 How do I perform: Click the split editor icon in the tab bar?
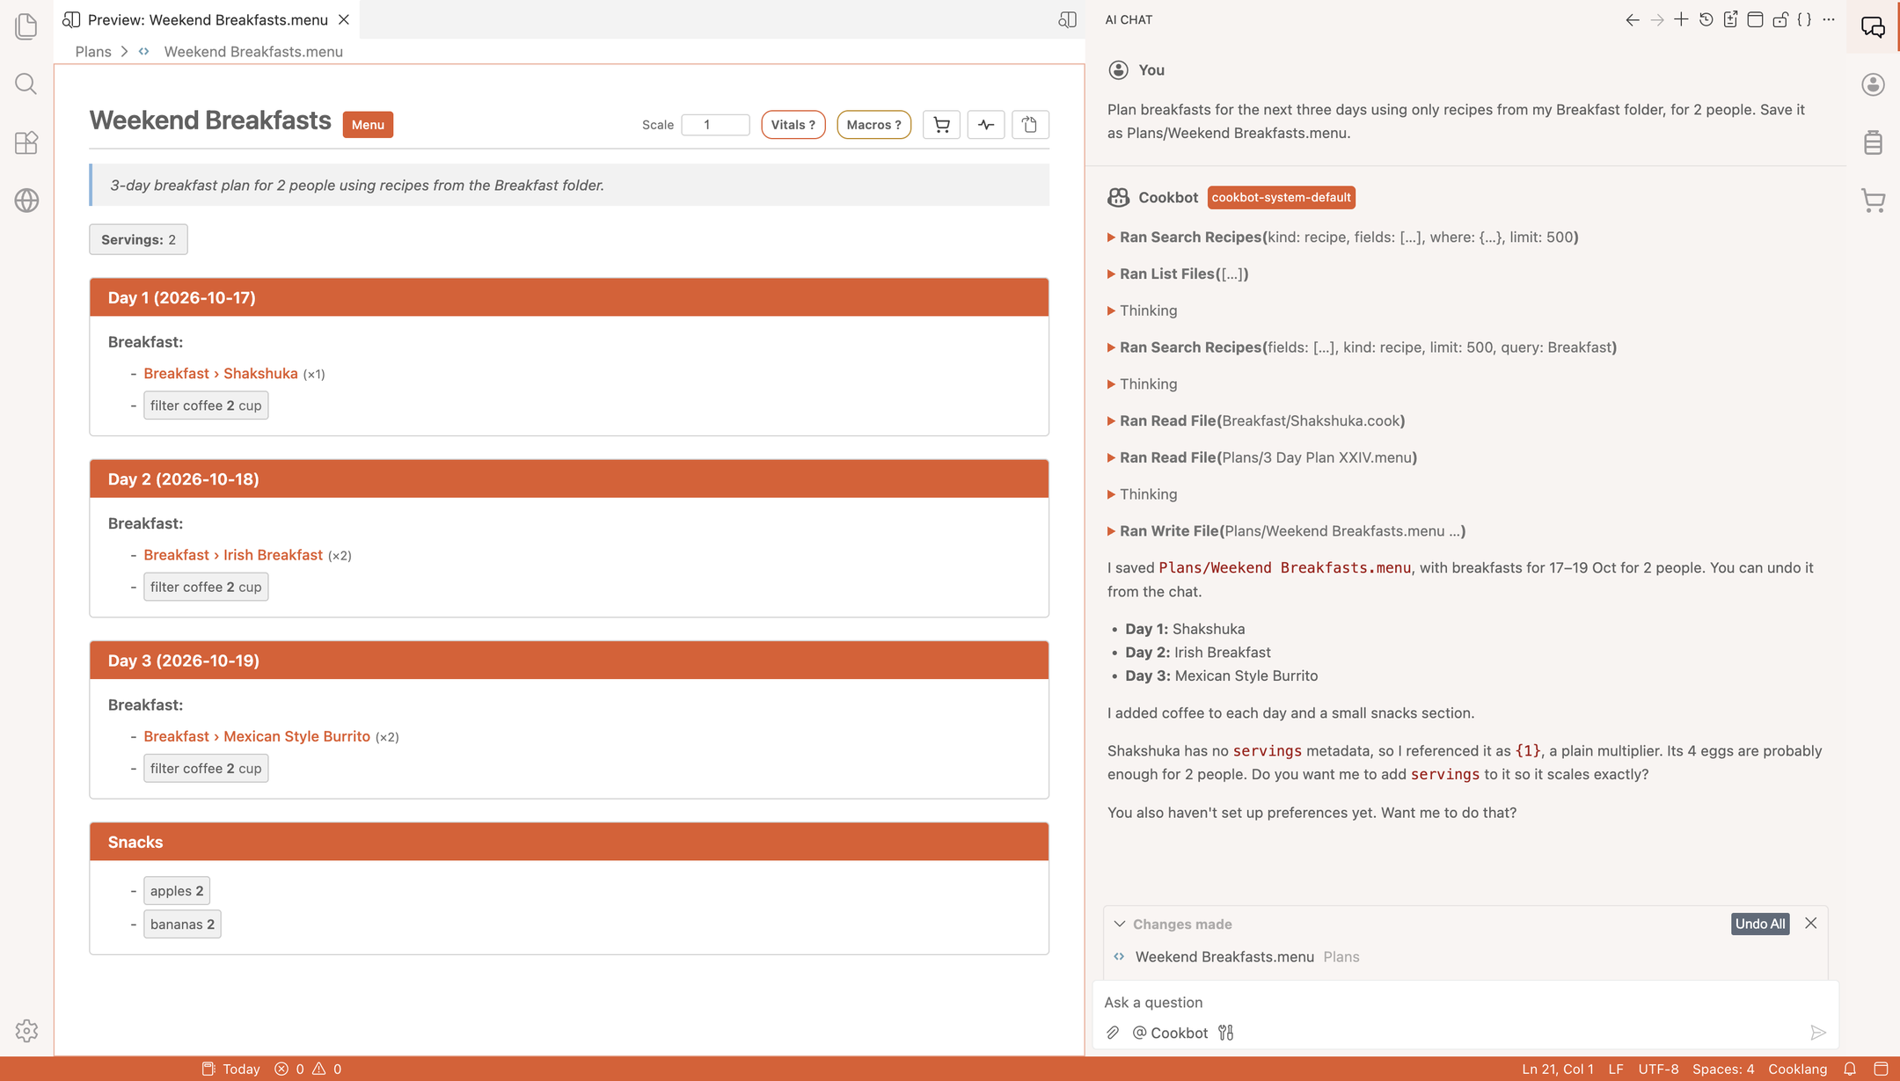(x=1067, y=19)
